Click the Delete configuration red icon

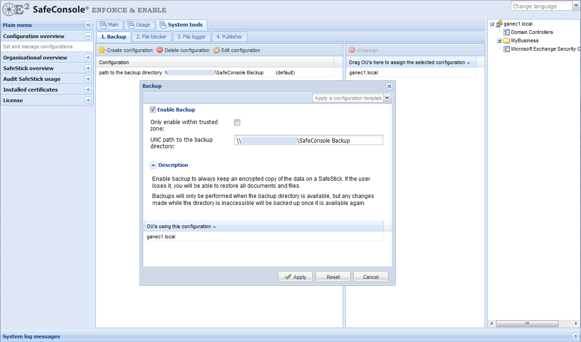click(x=160, y=50)
